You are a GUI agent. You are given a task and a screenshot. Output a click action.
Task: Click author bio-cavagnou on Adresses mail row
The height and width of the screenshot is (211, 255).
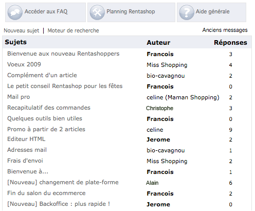pos(166,150)
